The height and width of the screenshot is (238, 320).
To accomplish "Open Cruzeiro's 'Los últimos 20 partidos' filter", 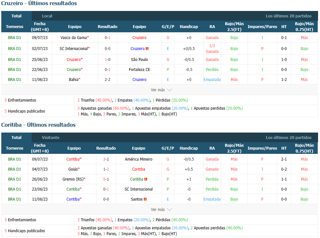I will pyautogui.click(x=288, y=16).
